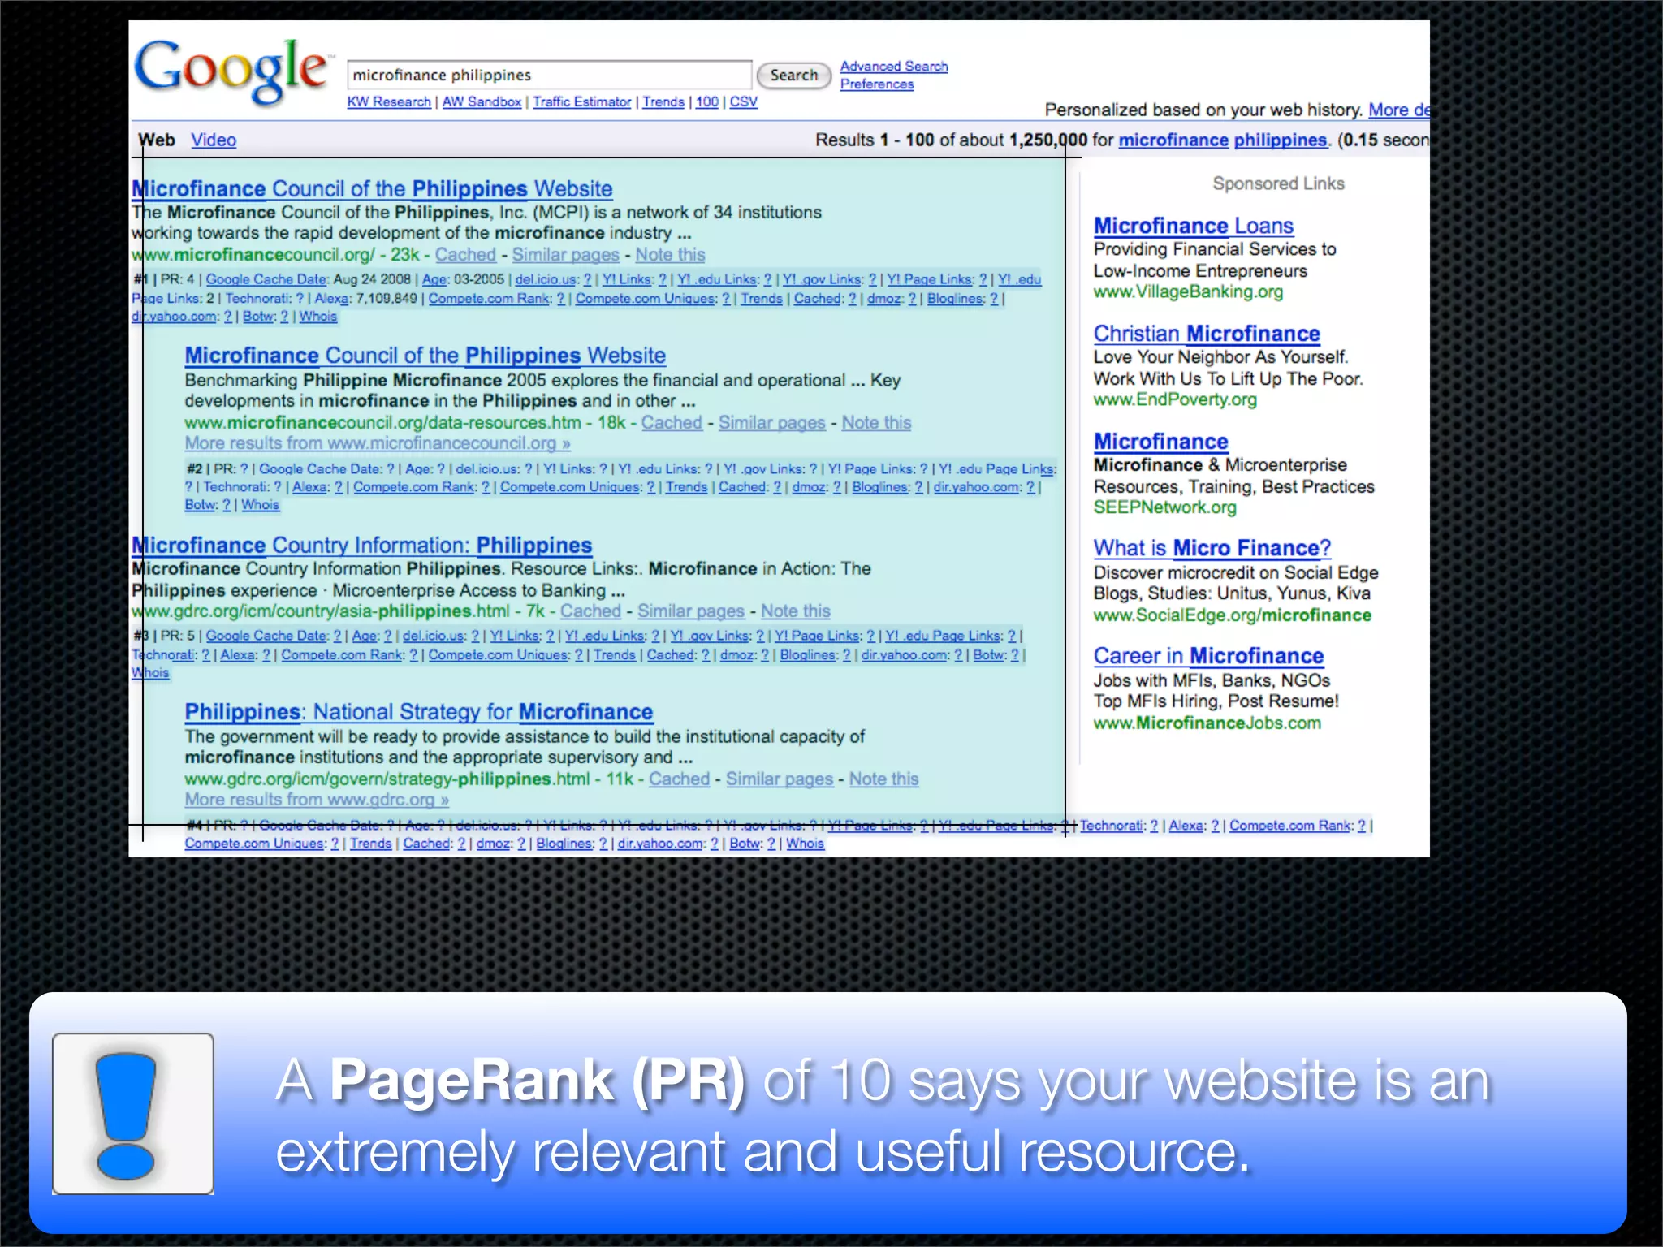Click the exclamation mark icon in banner
This screenshot has width=1663, height=1247.
pos(133,1114)
